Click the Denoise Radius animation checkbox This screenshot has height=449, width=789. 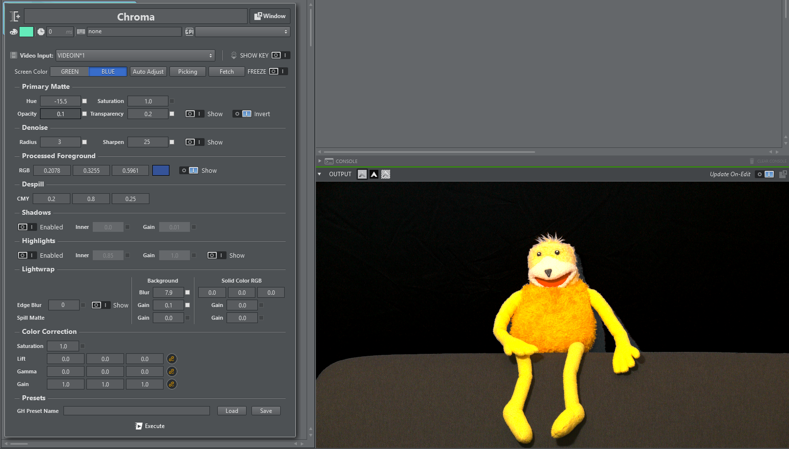[84, 142]
